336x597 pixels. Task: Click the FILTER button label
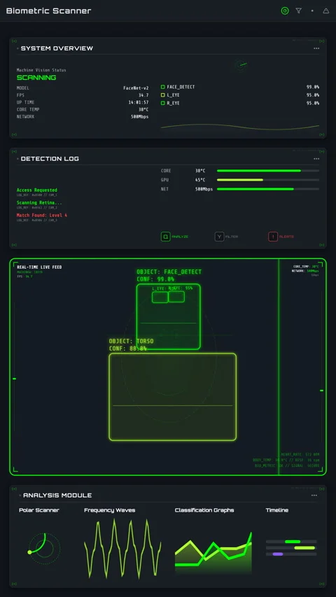232,237
